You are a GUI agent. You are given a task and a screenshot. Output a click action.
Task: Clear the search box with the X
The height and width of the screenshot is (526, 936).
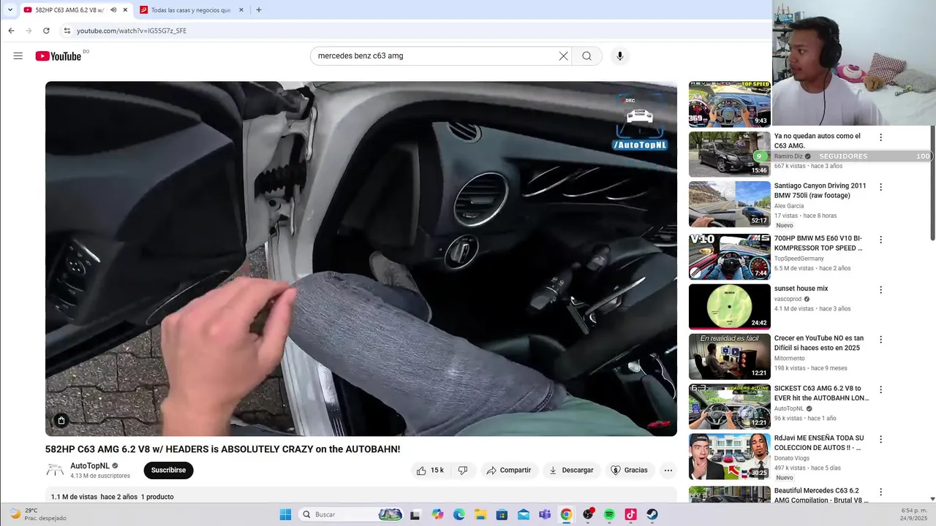563,56
